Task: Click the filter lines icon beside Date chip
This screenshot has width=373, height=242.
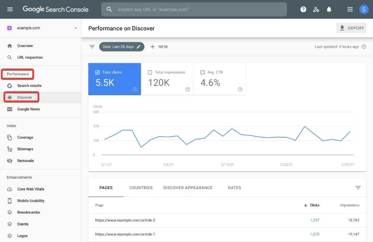Action: click(x=92, y=47)
